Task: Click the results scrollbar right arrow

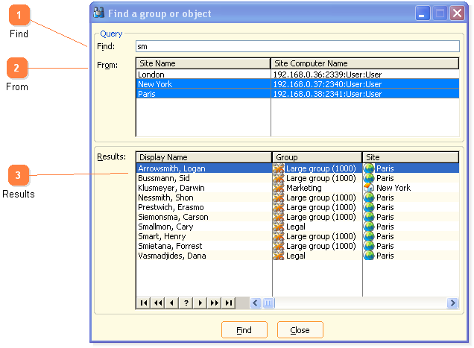Action: 452,303
